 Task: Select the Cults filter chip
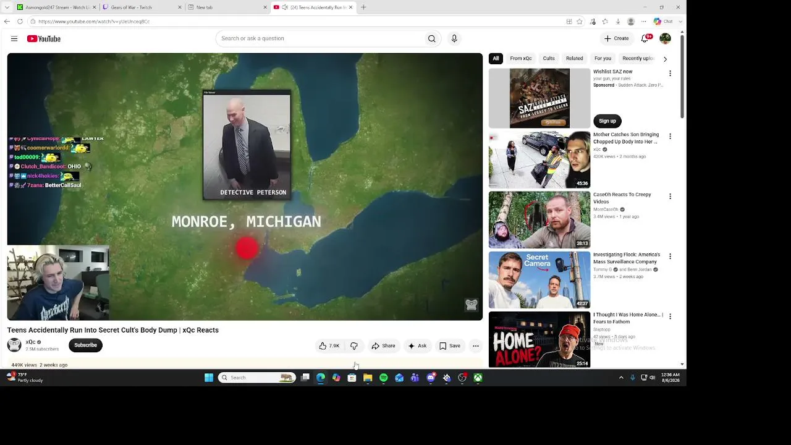549,59
